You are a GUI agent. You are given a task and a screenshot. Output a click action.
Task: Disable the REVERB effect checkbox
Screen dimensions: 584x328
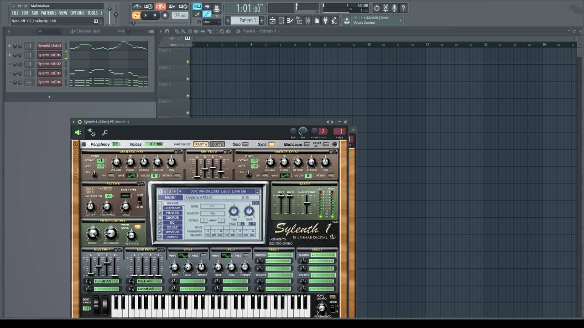tap(160, 232)
